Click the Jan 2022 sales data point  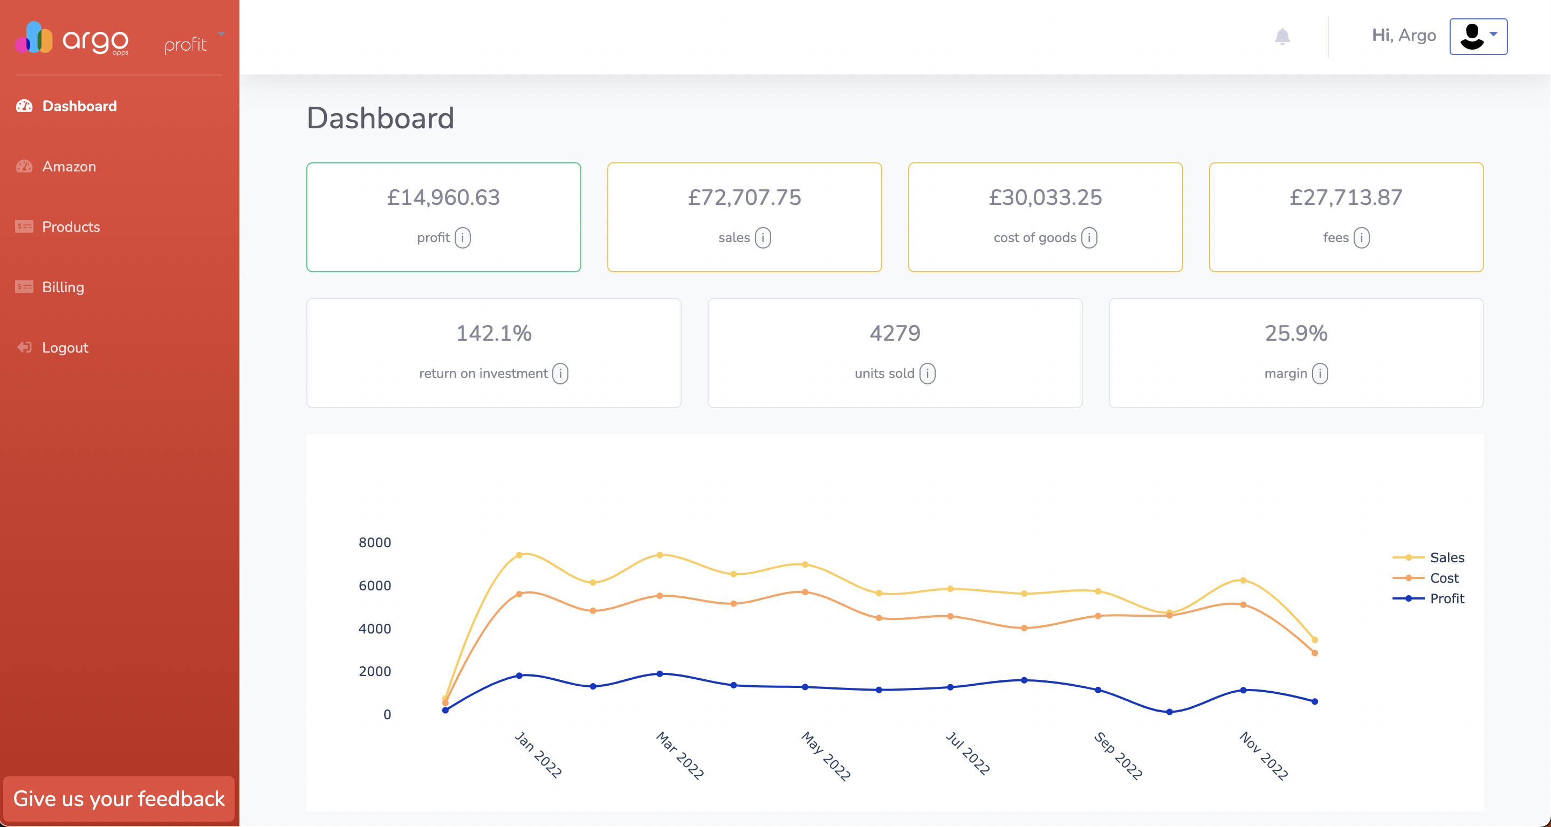point(519,555)
